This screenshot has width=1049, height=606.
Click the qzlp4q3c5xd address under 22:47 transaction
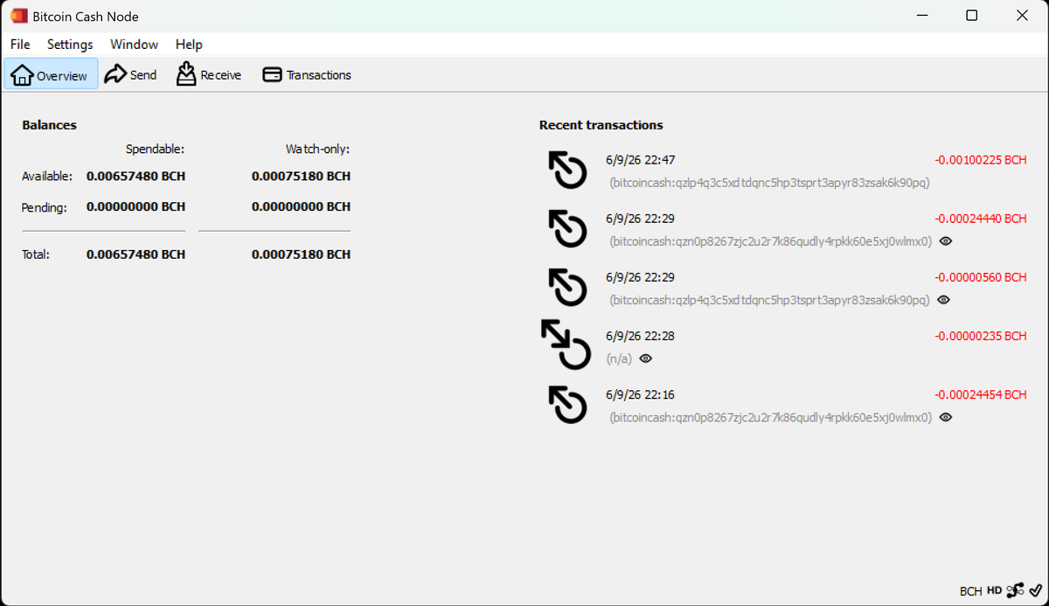769,184
